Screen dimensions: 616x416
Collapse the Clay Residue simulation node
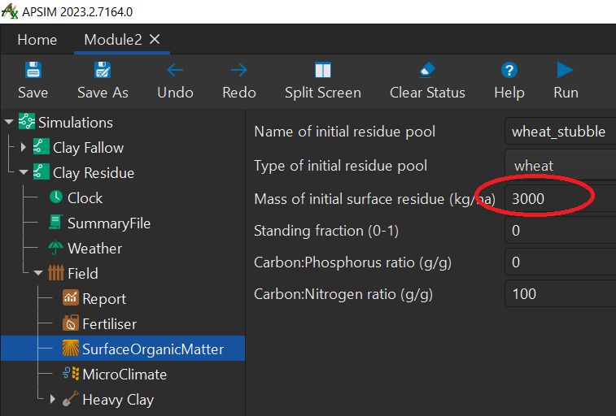click(x=24, y=172)
